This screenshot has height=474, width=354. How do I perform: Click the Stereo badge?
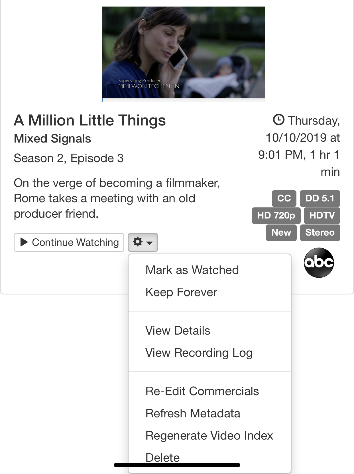pos(320,232)
